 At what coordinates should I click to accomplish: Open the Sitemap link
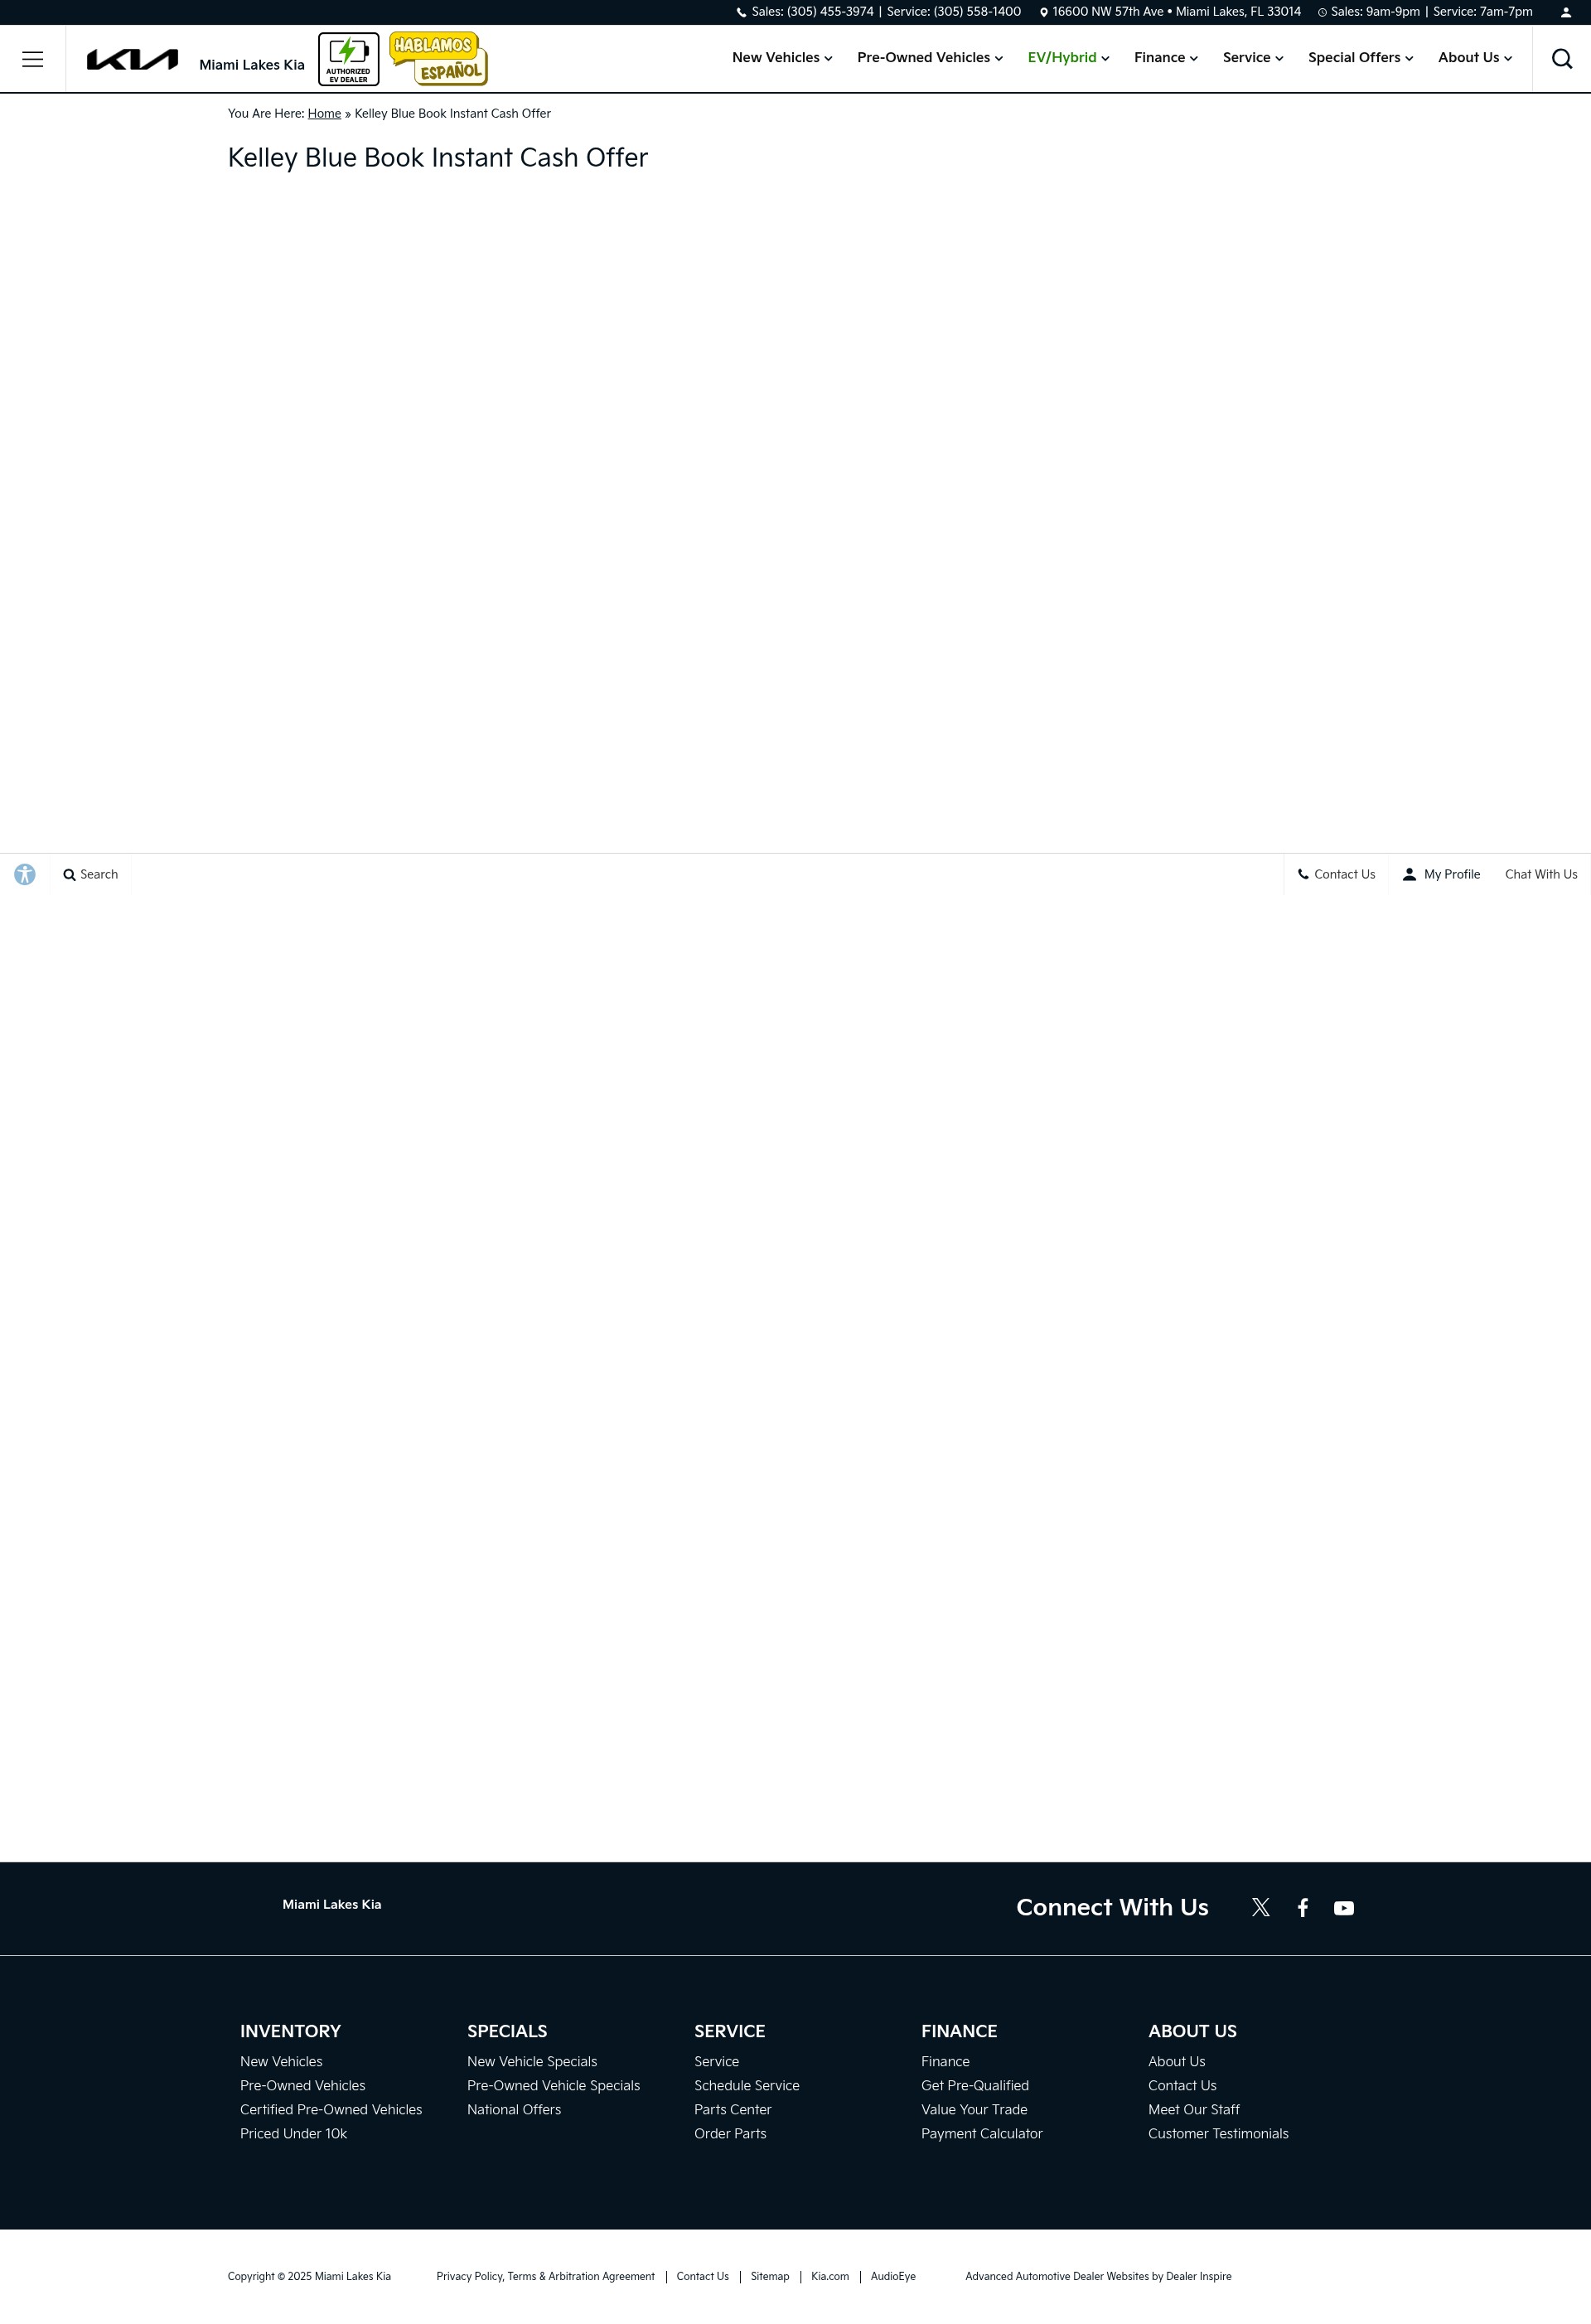[x=770, y=2276]
